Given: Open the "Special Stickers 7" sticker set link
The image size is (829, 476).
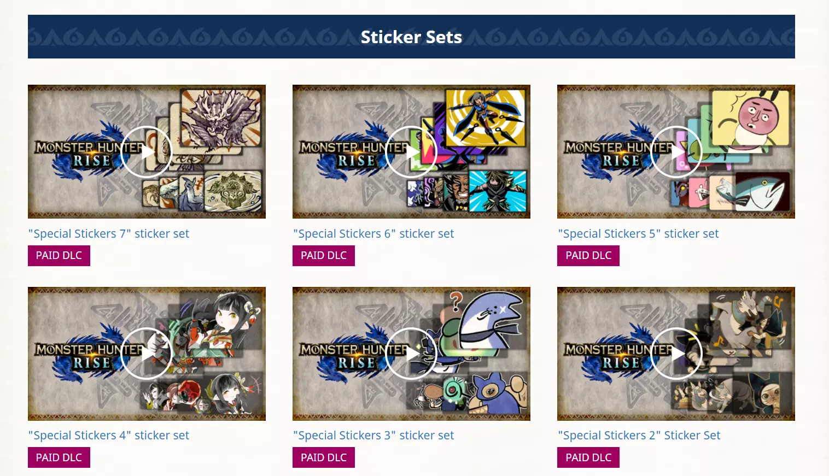Looking at the screenshot, I should tap(109, 234).
